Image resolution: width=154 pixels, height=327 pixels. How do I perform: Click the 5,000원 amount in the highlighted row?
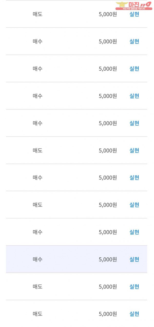(108, 259)
